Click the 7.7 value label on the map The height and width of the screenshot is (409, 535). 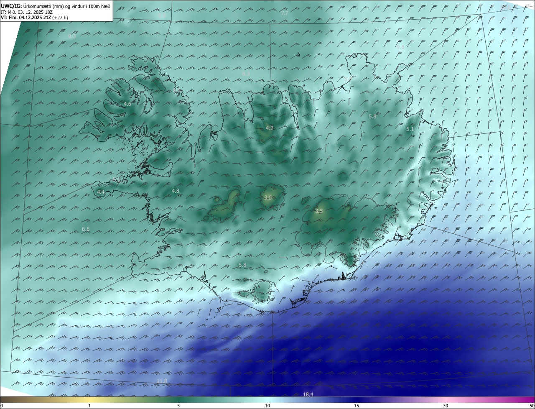285,13
